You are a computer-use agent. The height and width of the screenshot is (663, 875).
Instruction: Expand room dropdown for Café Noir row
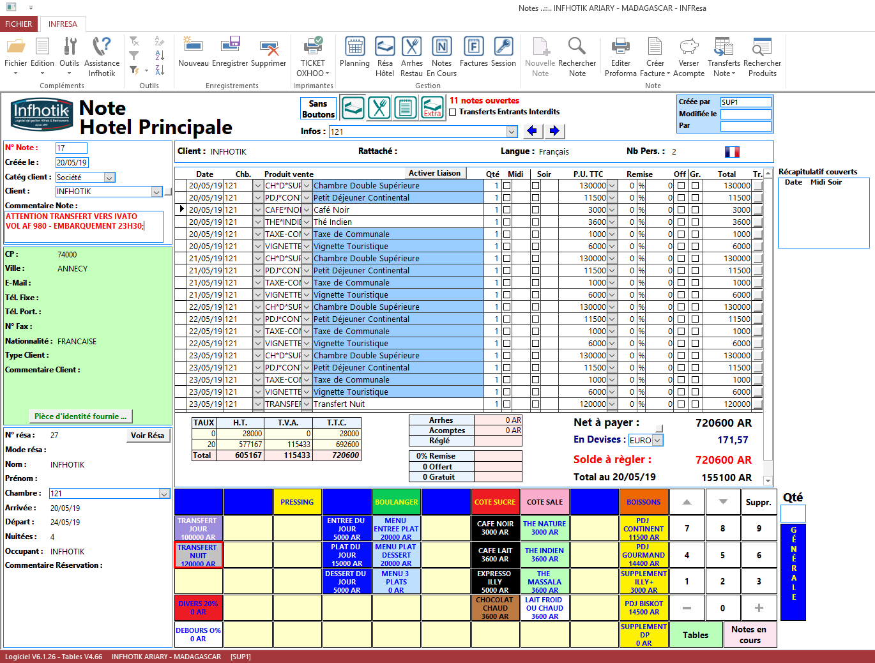tap(258, 210)
